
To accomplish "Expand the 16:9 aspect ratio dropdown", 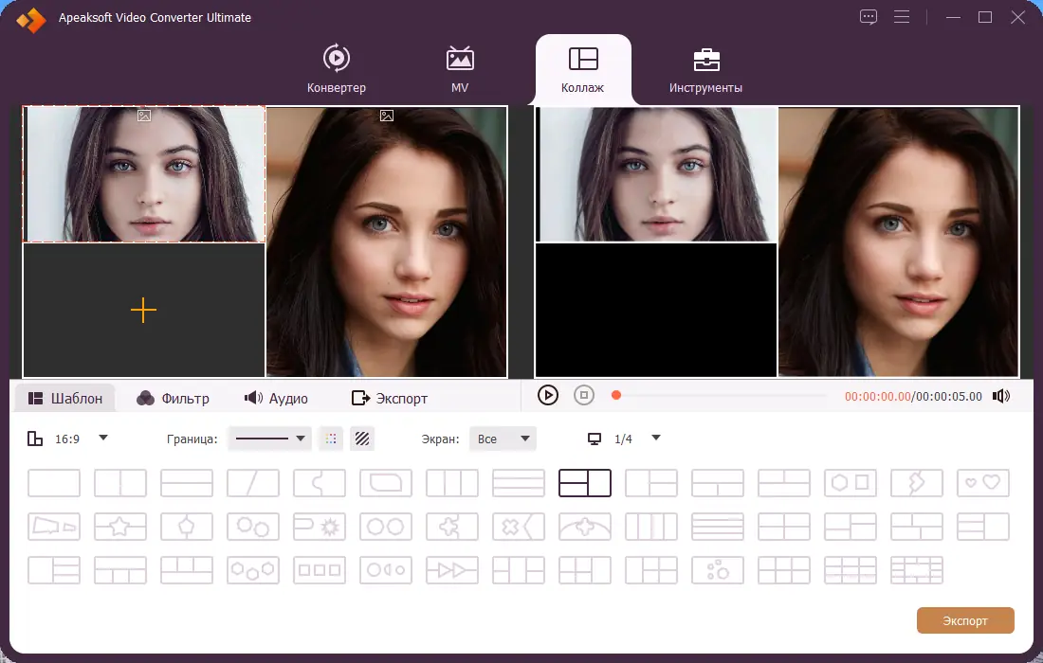I will 103,438.
